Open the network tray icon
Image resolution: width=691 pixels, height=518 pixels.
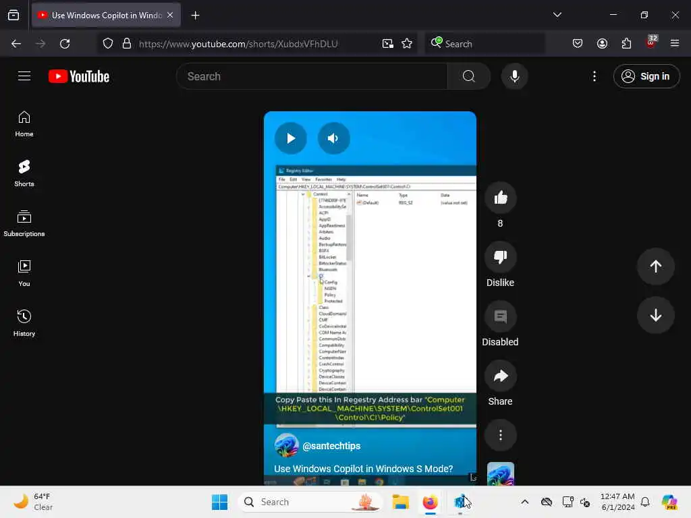[568, 502]
